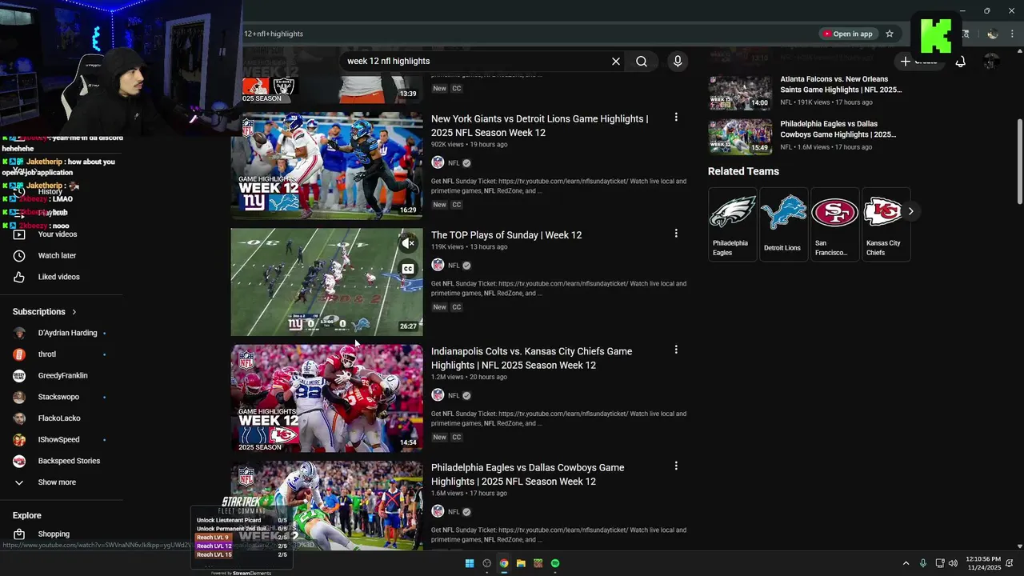Open The TOP Plays of Sunday title
Viewport: 1024px width, 576px height.
tap(506, 235)
